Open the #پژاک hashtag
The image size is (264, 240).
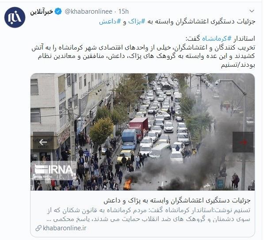[137, 22]
